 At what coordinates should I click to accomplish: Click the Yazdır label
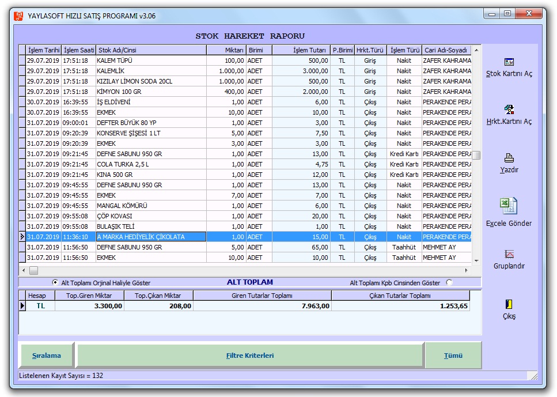[509, 169]
